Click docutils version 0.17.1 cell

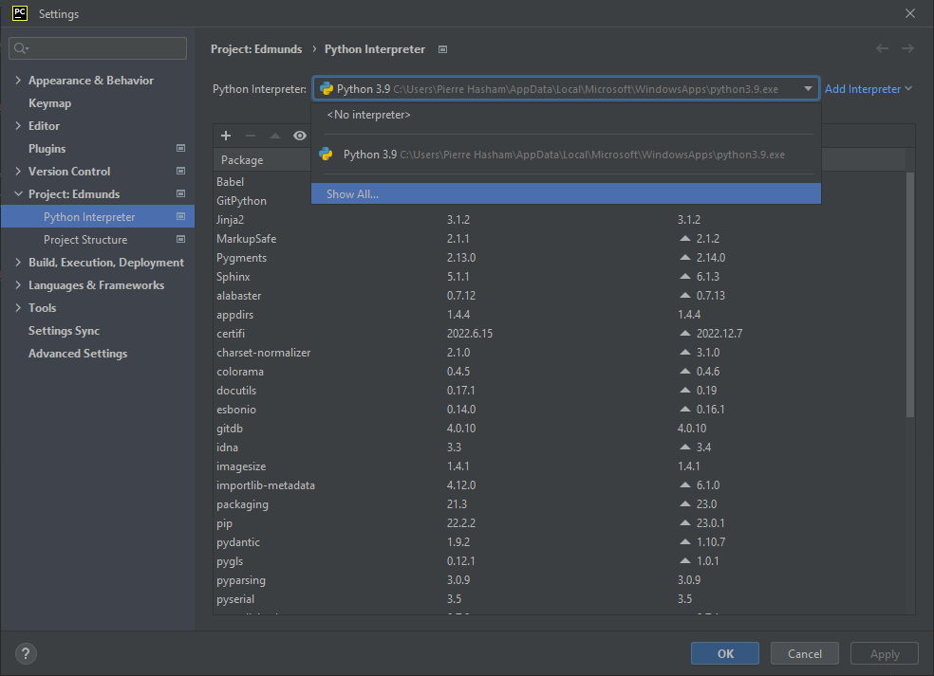point(461,391)
